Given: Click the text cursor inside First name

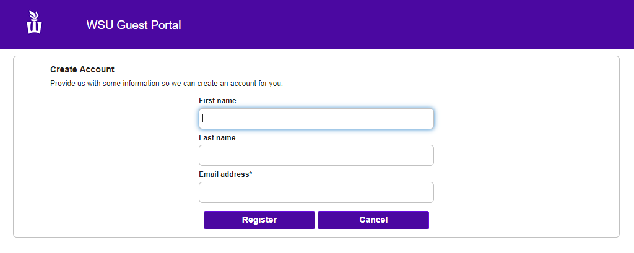Looking at the screenshot, I should point(203,118).
